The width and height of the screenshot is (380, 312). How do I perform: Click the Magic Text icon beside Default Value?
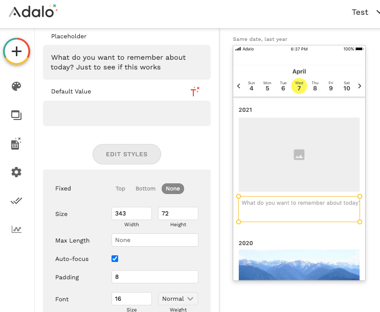click(195, 91)
